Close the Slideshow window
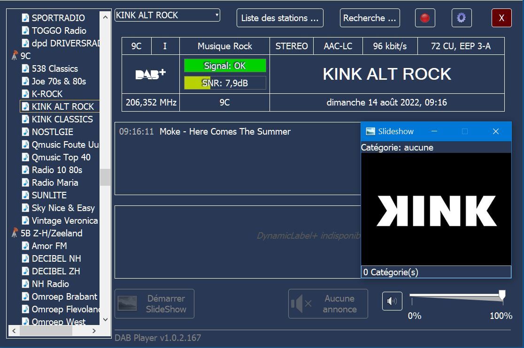The height and width of the screenshot is (348, 524). [496, 131]
